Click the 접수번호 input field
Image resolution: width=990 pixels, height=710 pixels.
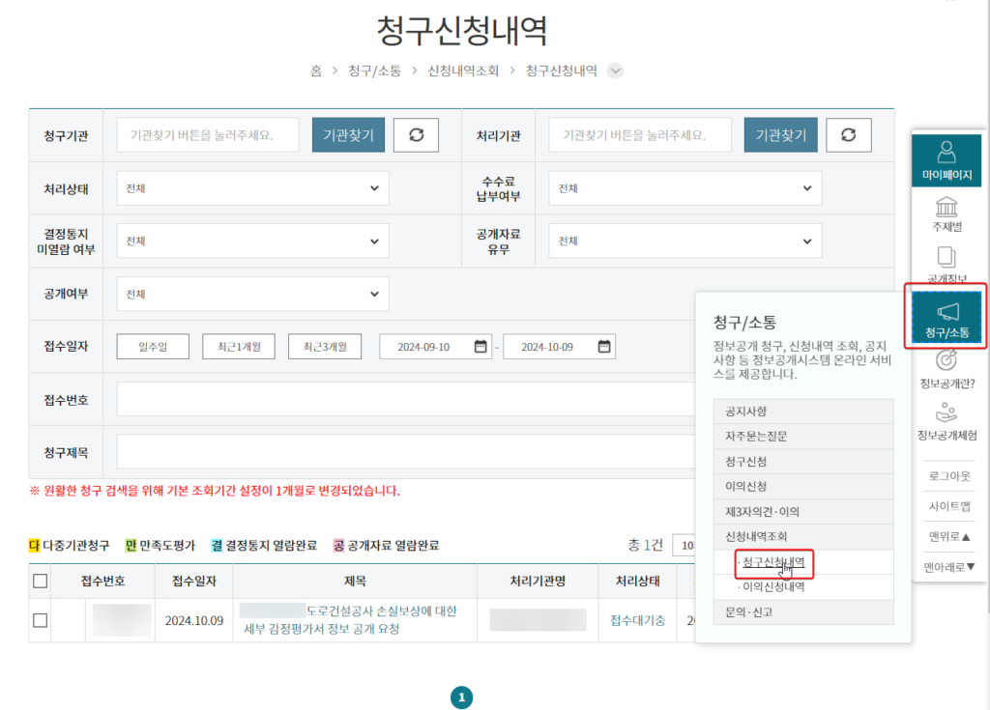[406, 400]
